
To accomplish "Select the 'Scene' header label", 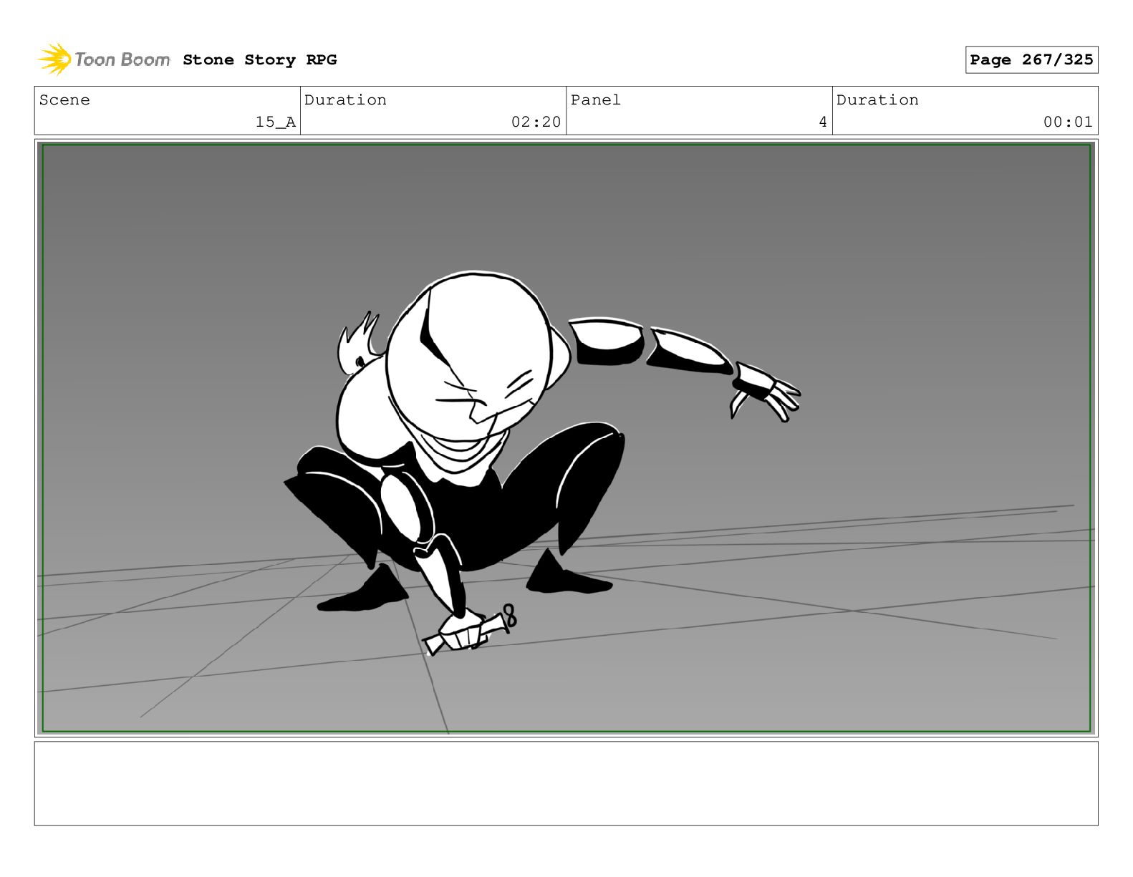I will coord(64,100).
